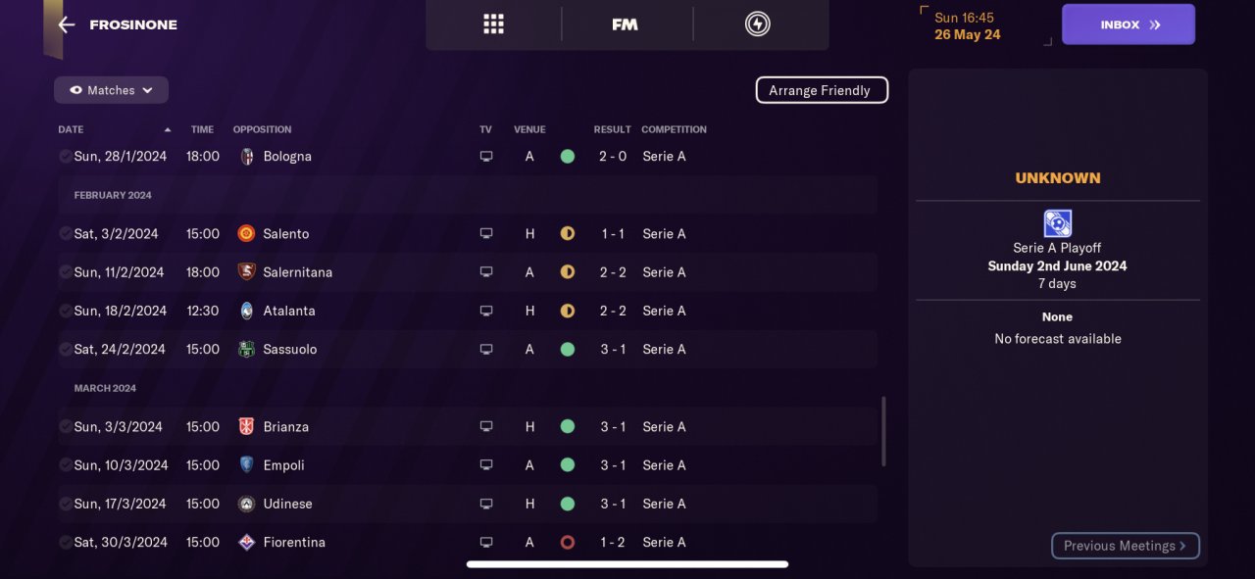Image resolution: width=1255 pixels, height=579 pixels.
Task: Sort by the Opposition column header
Action: coord(262,129)
